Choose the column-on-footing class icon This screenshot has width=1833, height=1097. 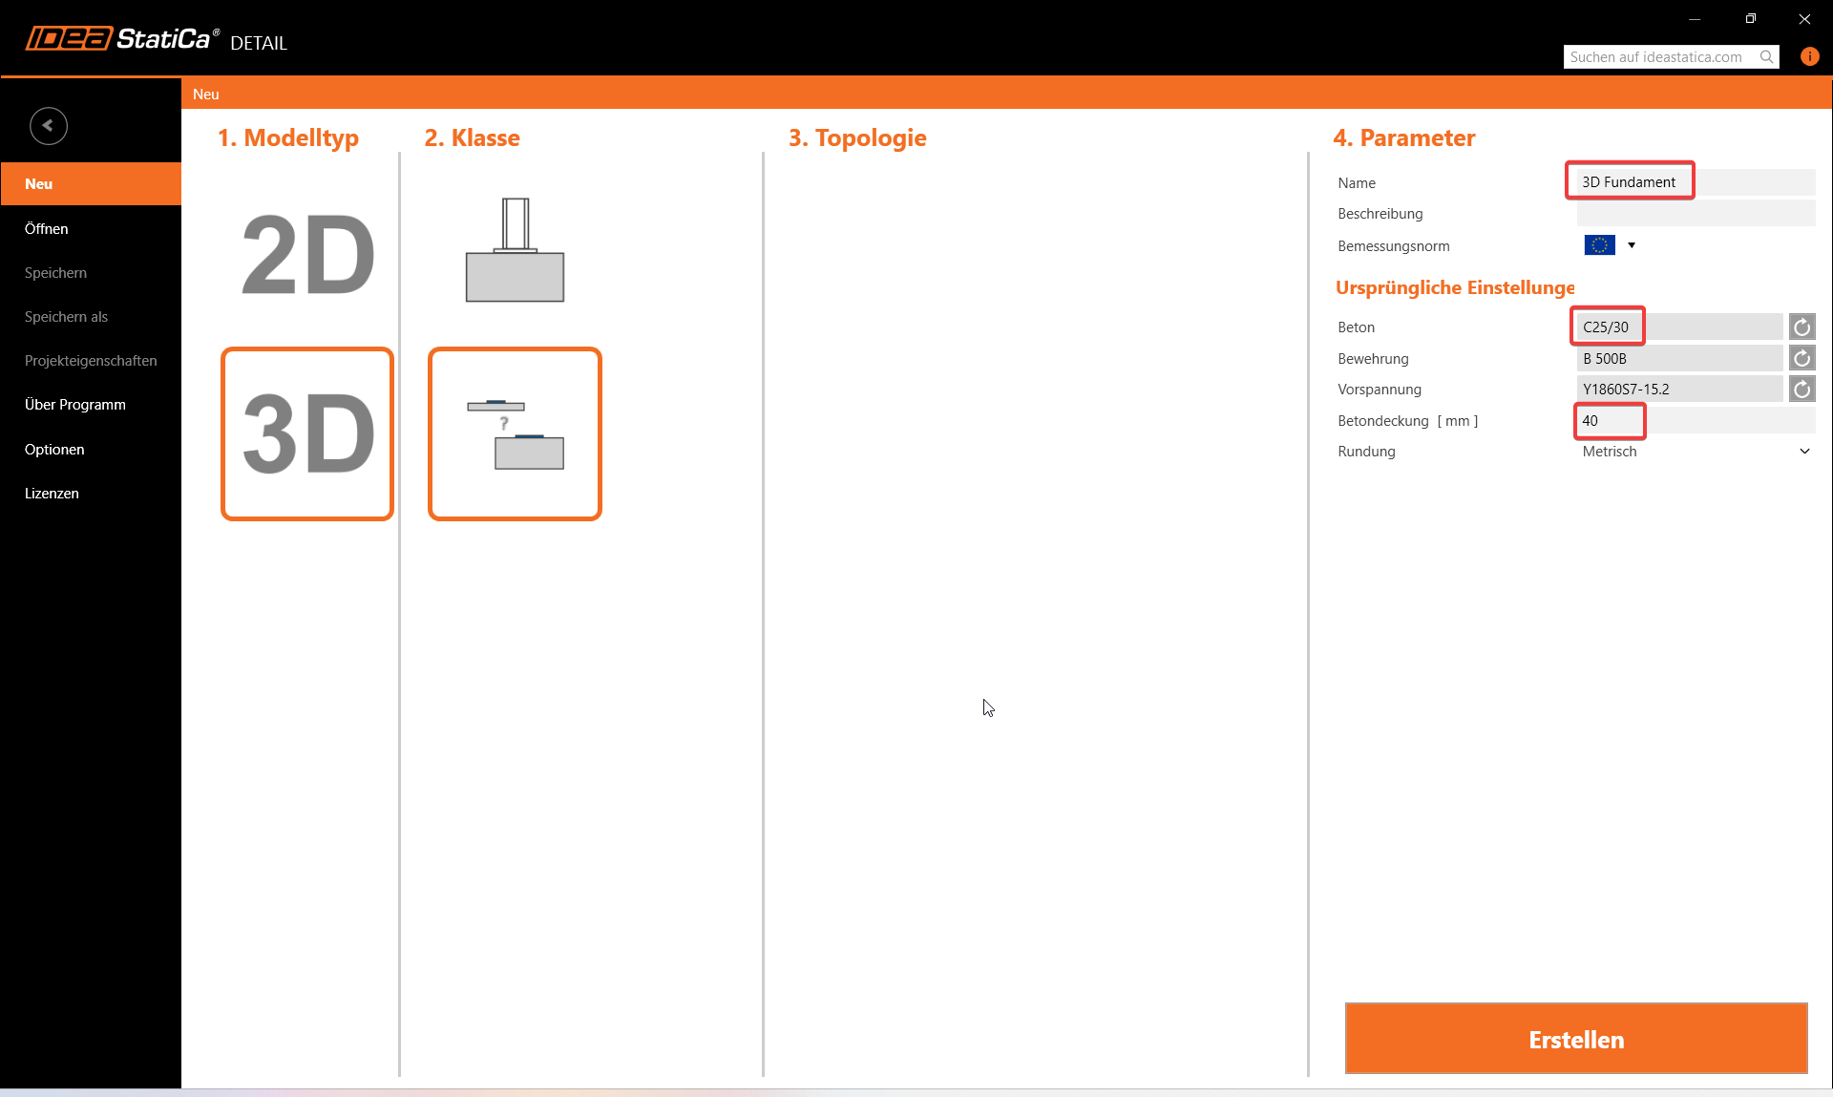pos(515,250)
